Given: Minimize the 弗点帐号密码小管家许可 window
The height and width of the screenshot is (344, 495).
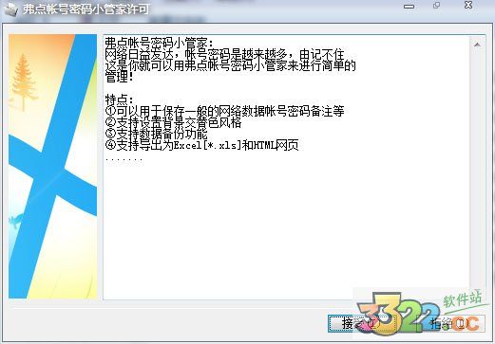Looking at the screenshot, I should pos(409,7).
